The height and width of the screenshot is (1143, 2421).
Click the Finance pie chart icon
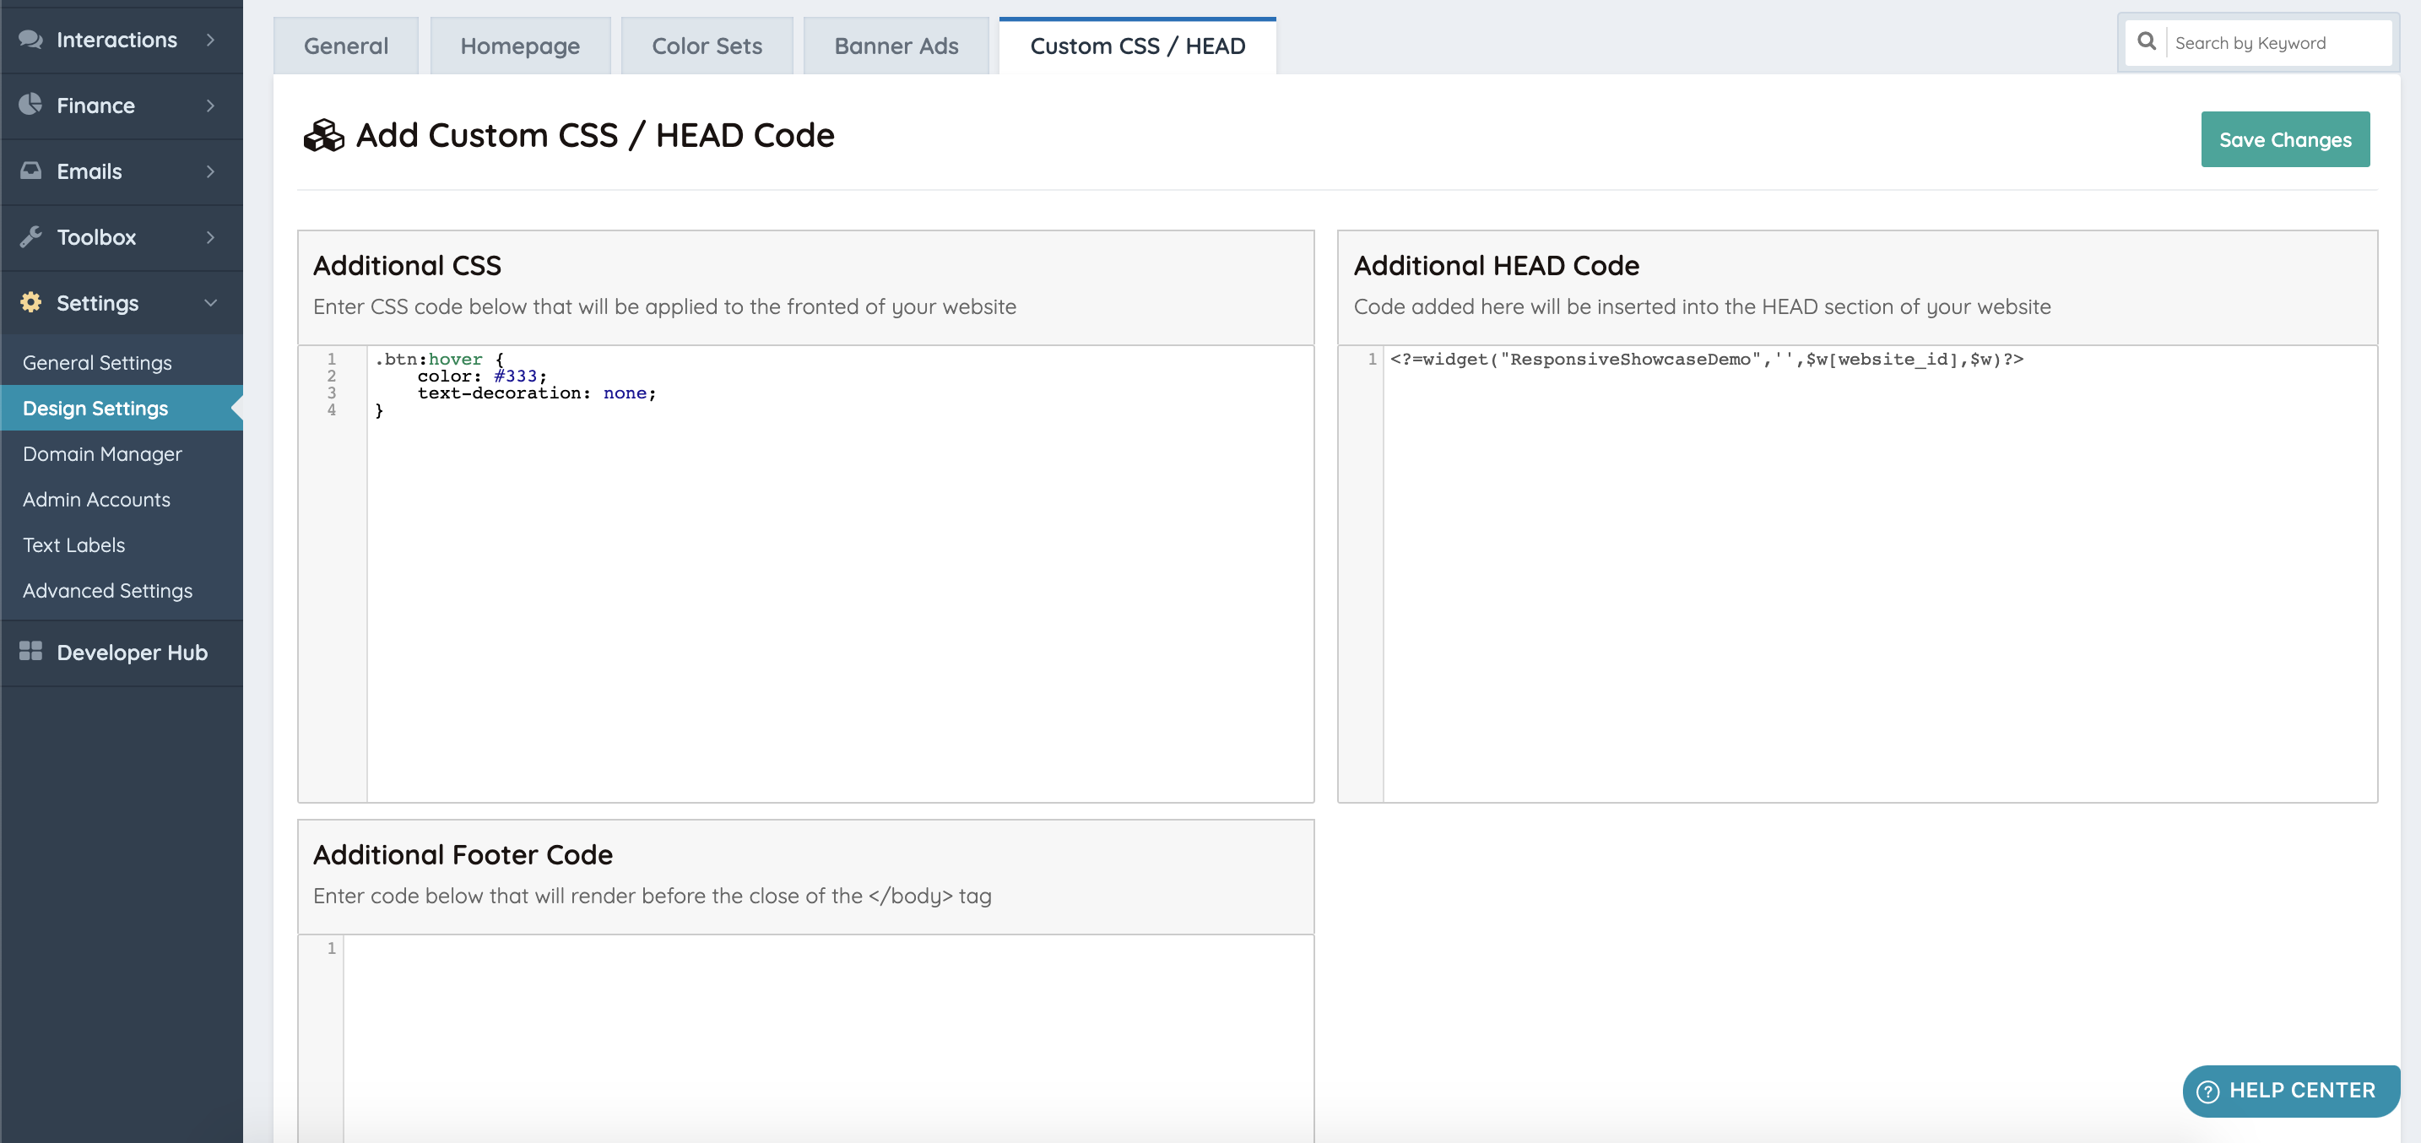(30, 105)
